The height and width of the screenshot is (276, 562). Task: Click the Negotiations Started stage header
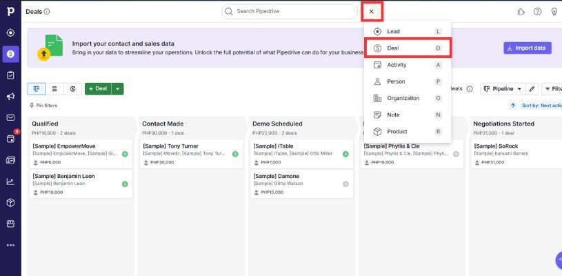[x=503, y=124]
